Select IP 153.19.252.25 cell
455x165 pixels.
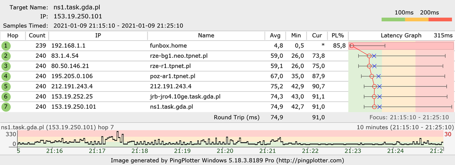(72, 97)
